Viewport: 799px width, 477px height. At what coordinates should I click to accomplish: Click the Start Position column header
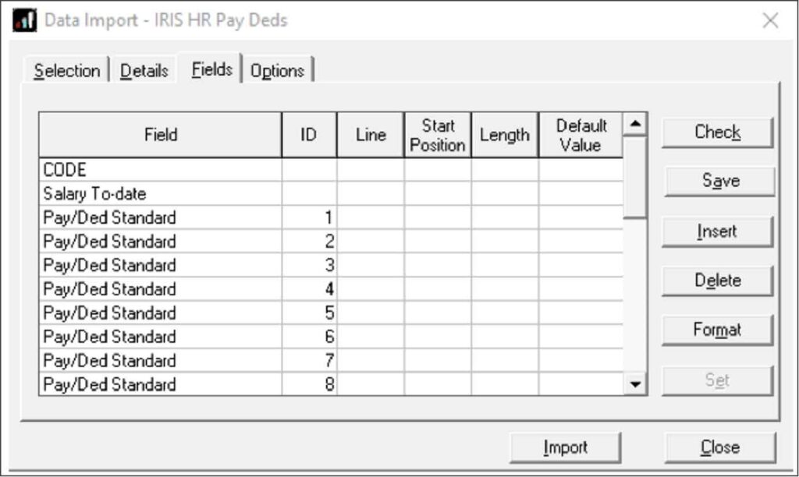click(437, 134)
